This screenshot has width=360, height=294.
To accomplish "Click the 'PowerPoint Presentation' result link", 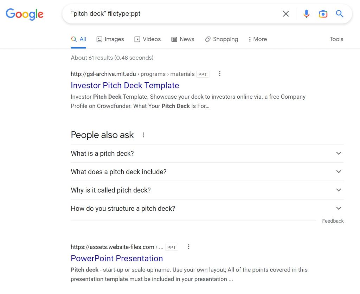I will pyautogui.click(x=117, y=258).
